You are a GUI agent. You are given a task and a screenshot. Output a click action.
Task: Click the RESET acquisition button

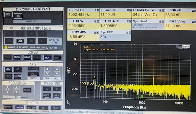(x=27, y=90)
